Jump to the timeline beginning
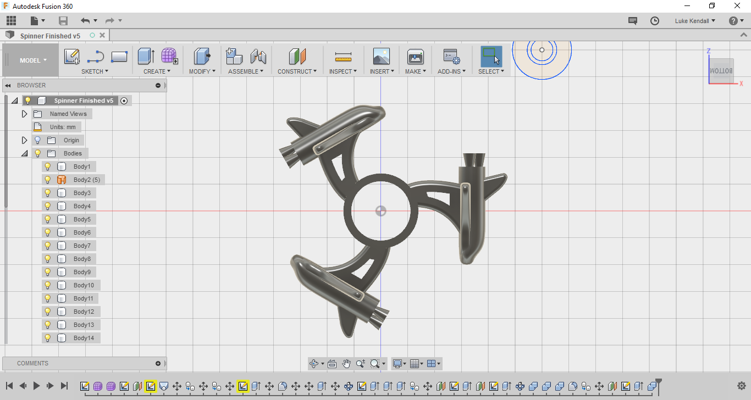Viewport: 751px width, 400px height. (10, 386)
